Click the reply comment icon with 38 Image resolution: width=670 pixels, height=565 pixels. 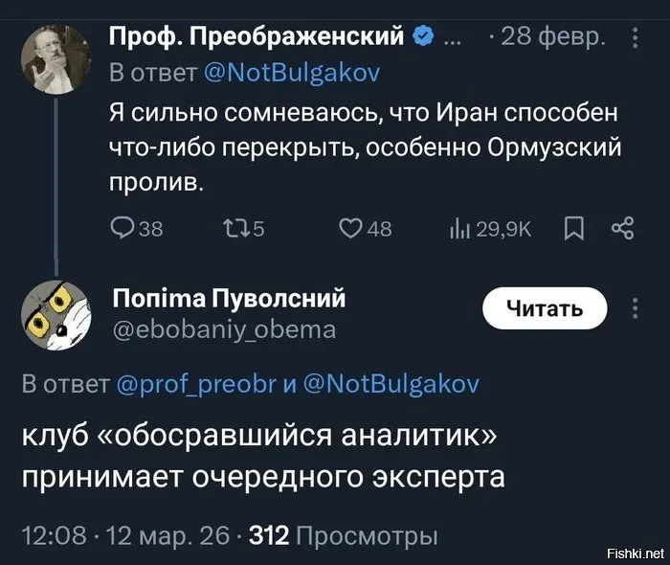(123, 228)
